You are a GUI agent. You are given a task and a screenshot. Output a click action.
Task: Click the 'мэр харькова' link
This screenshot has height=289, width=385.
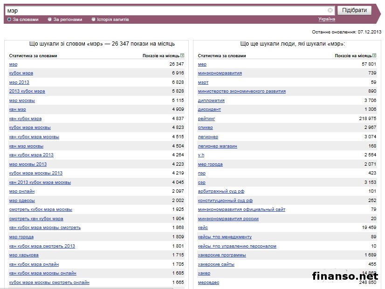coord(24,255)
